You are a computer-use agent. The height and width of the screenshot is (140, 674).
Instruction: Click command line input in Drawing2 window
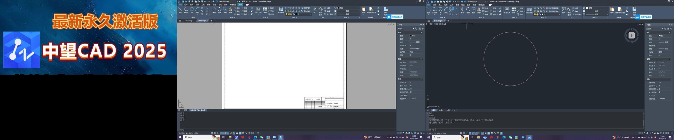(288, 130)
